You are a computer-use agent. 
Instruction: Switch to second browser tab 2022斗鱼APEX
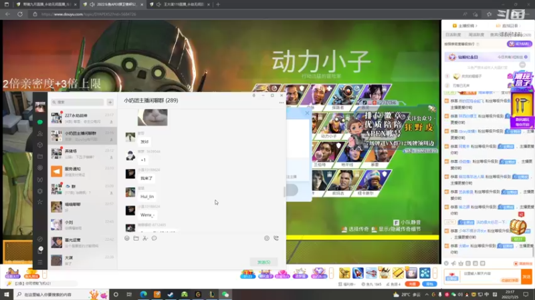(x=112, y=5)
